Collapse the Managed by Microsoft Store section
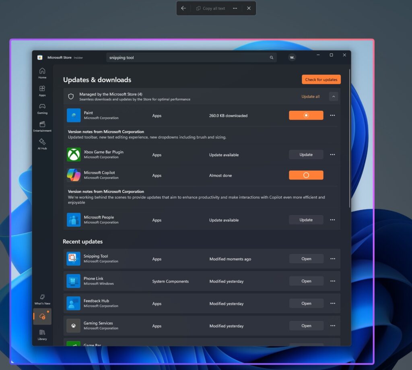 coord(334,96)
